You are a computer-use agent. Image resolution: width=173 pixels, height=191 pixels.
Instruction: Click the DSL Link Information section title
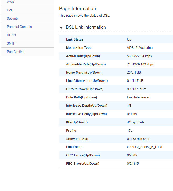[86, 27]
